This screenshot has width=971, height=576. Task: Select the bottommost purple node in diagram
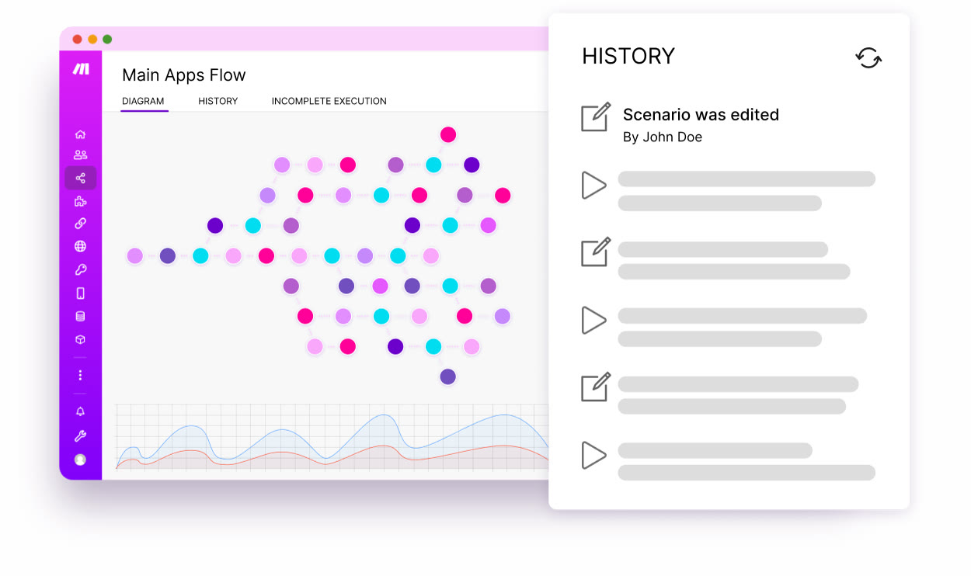pyautogui.click(x=448, y=376)
